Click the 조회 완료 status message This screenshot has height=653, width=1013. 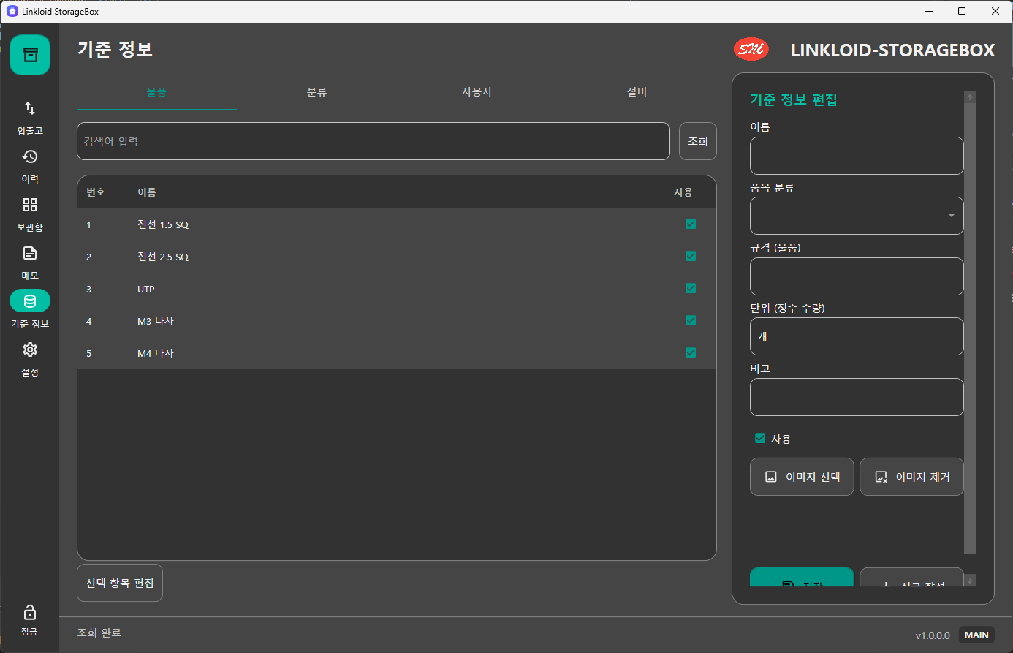tap(99, 633)
